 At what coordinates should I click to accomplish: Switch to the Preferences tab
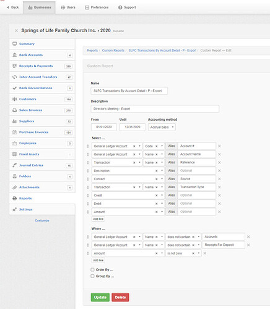coord(97,7)
